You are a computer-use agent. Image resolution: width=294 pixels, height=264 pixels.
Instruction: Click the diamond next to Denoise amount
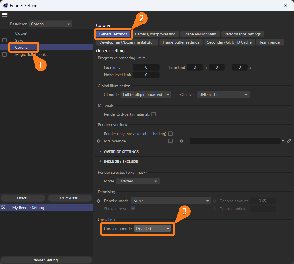[214, 201]
